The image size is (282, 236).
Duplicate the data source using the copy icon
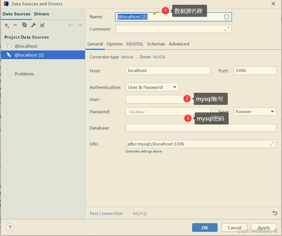pos(24,25)
